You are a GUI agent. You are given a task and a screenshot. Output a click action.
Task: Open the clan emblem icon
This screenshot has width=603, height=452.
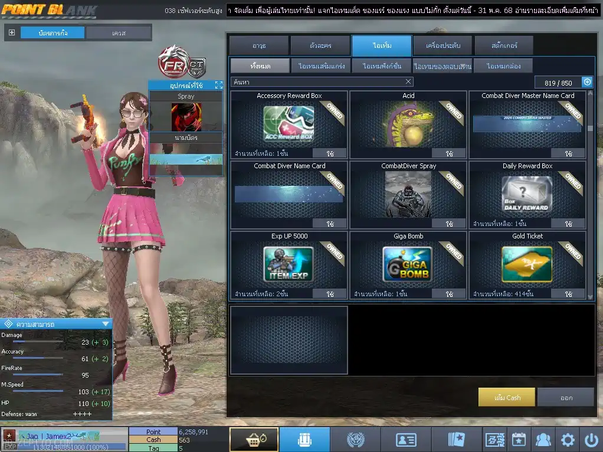coord(355,440)
